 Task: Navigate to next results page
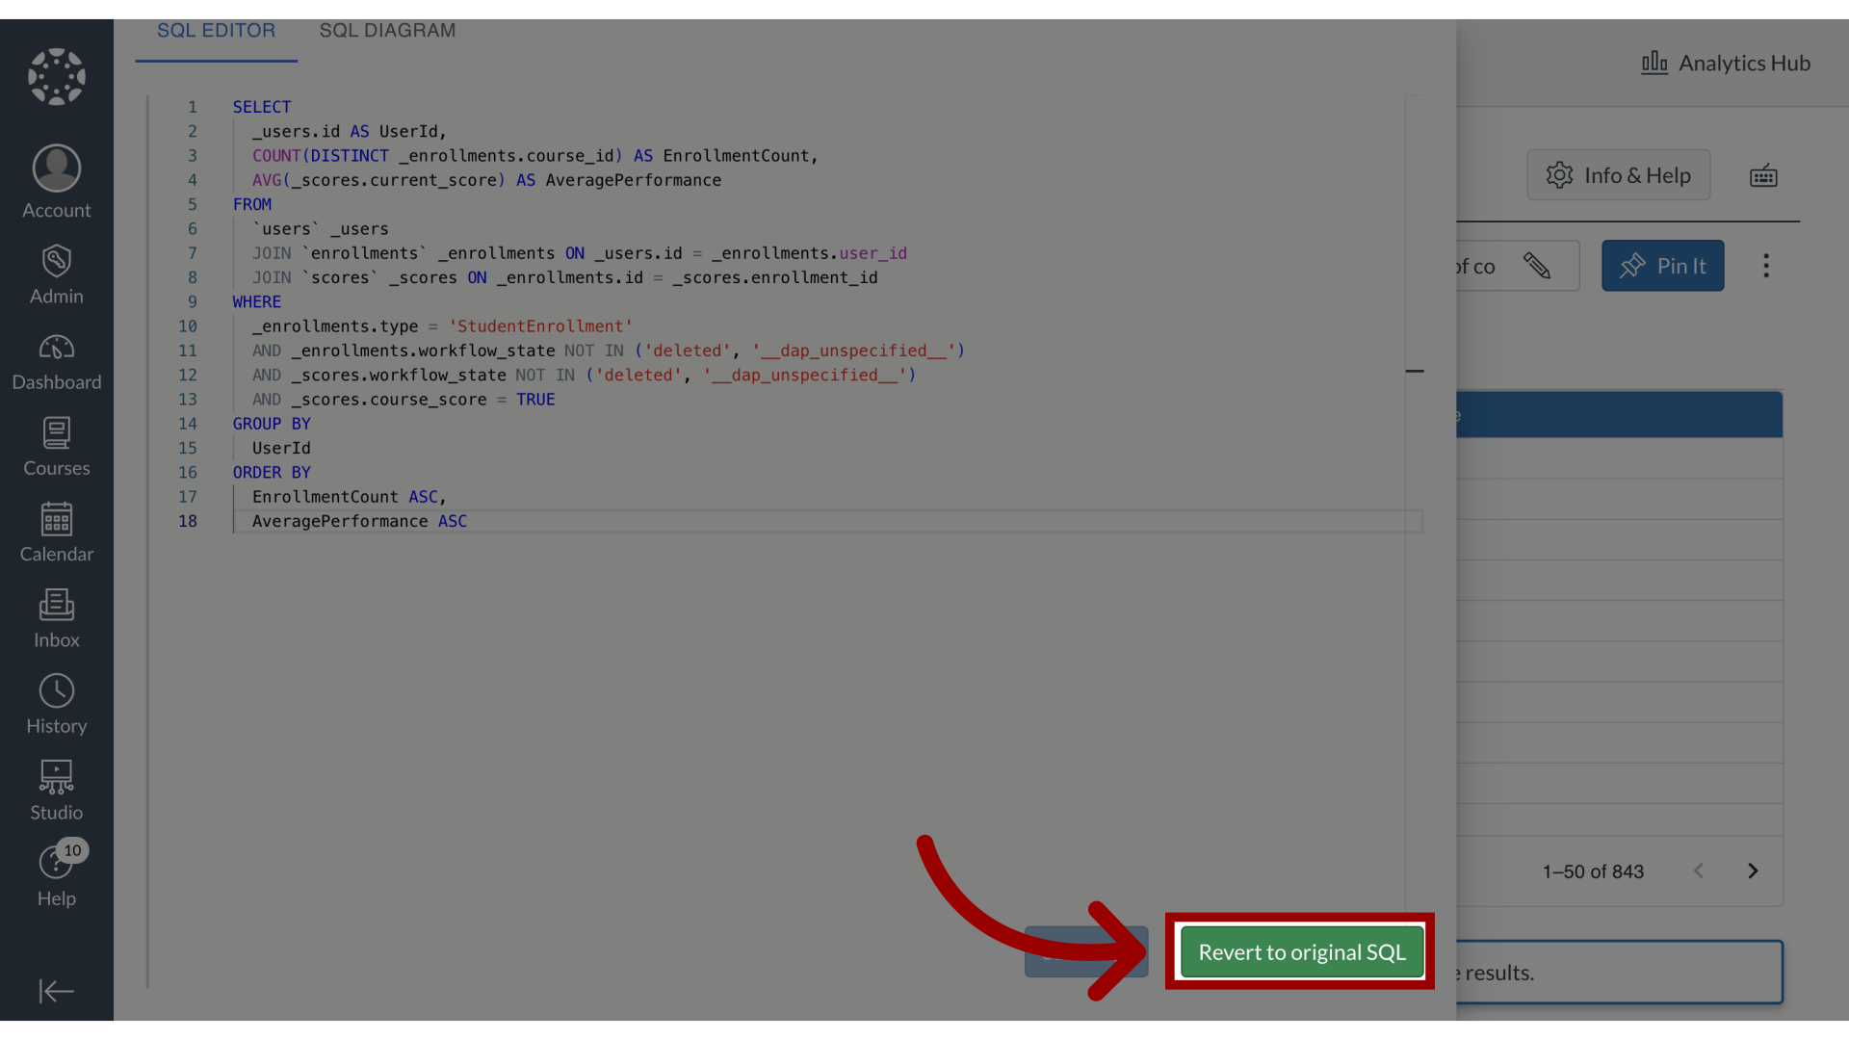pos(1753,871)
